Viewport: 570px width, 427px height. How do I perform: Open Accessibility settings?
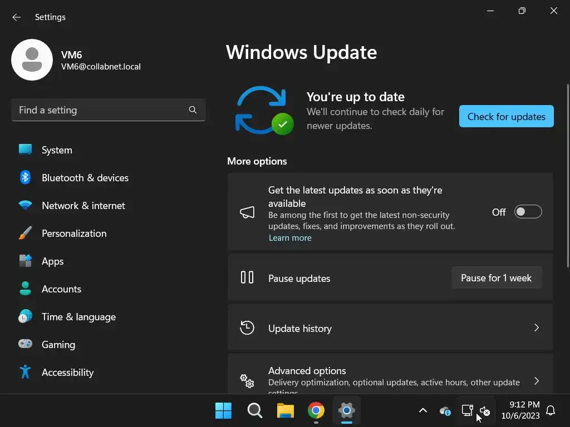[x=109, y=372]
